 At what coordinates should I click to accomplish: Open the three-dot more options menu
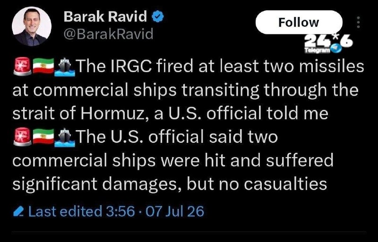[x=359, y=22]
